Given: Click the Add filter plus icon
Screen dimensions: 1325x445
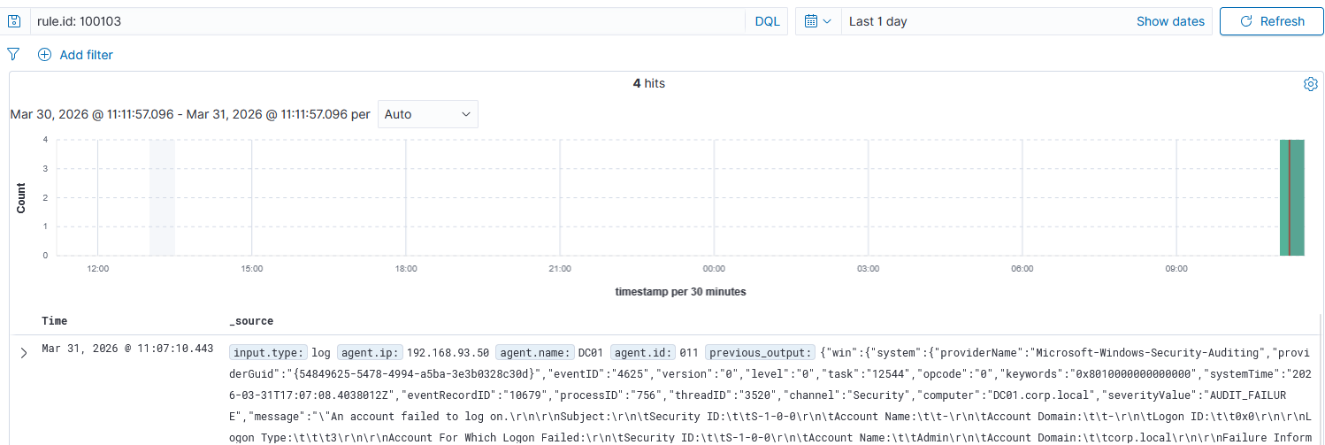Looking at the screenshot, I should coord(44,55).
